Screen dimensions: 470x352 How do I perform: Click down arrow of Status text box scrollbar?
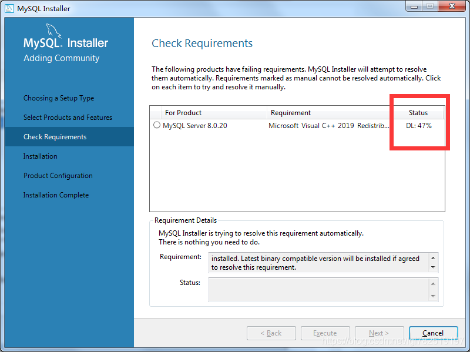433,296
